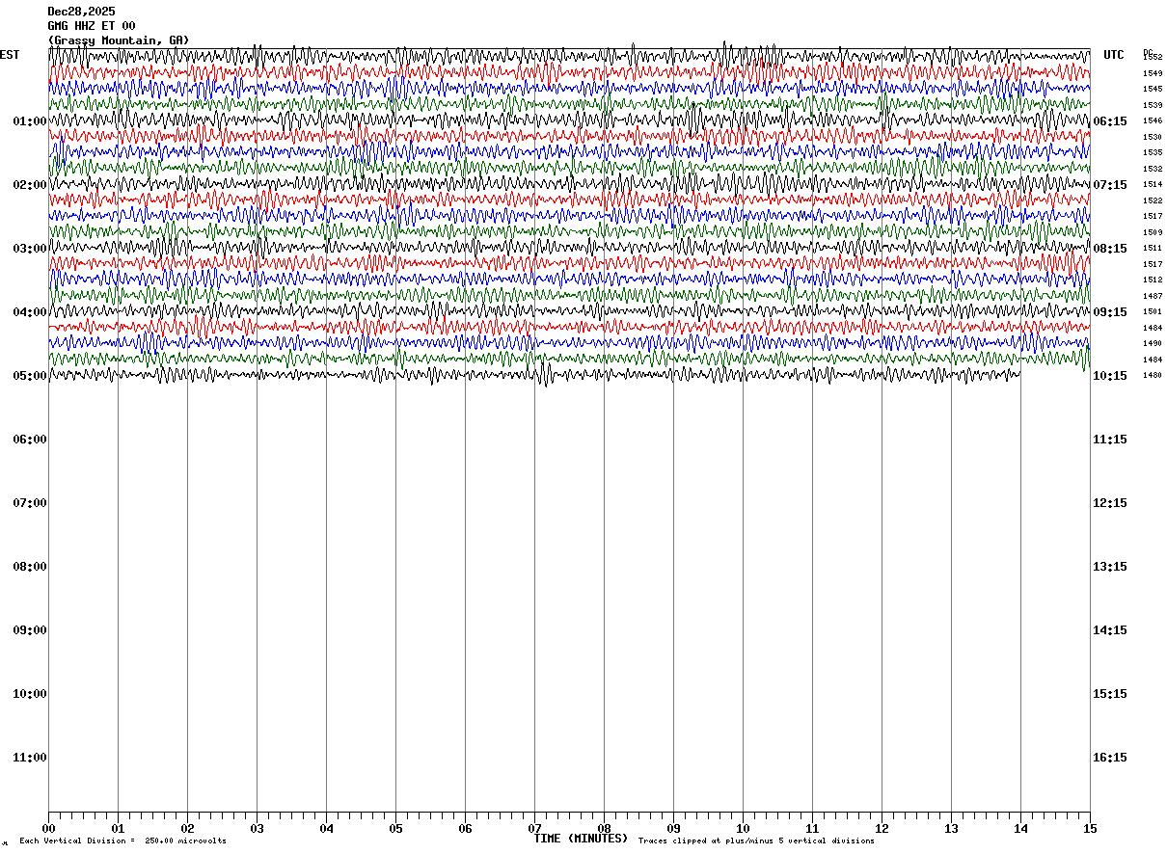Viewport: 1167px width, 854px height.
Task: Click the 02 minute axis tick label
Action: point(187,829)
